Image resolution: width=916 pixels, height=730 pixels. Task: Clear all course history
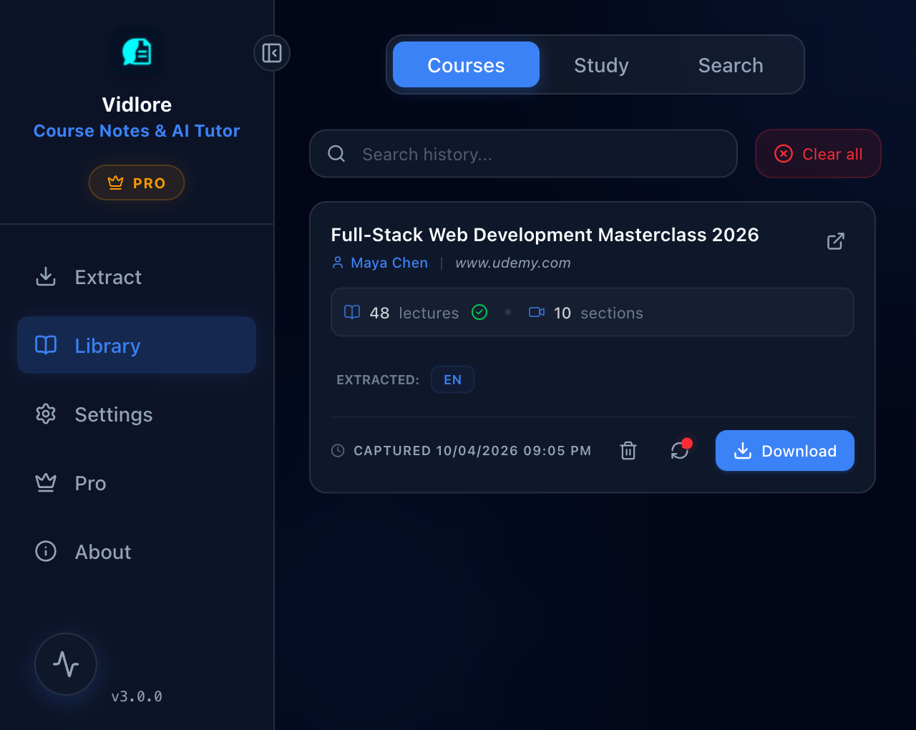[x=818, y=153]
